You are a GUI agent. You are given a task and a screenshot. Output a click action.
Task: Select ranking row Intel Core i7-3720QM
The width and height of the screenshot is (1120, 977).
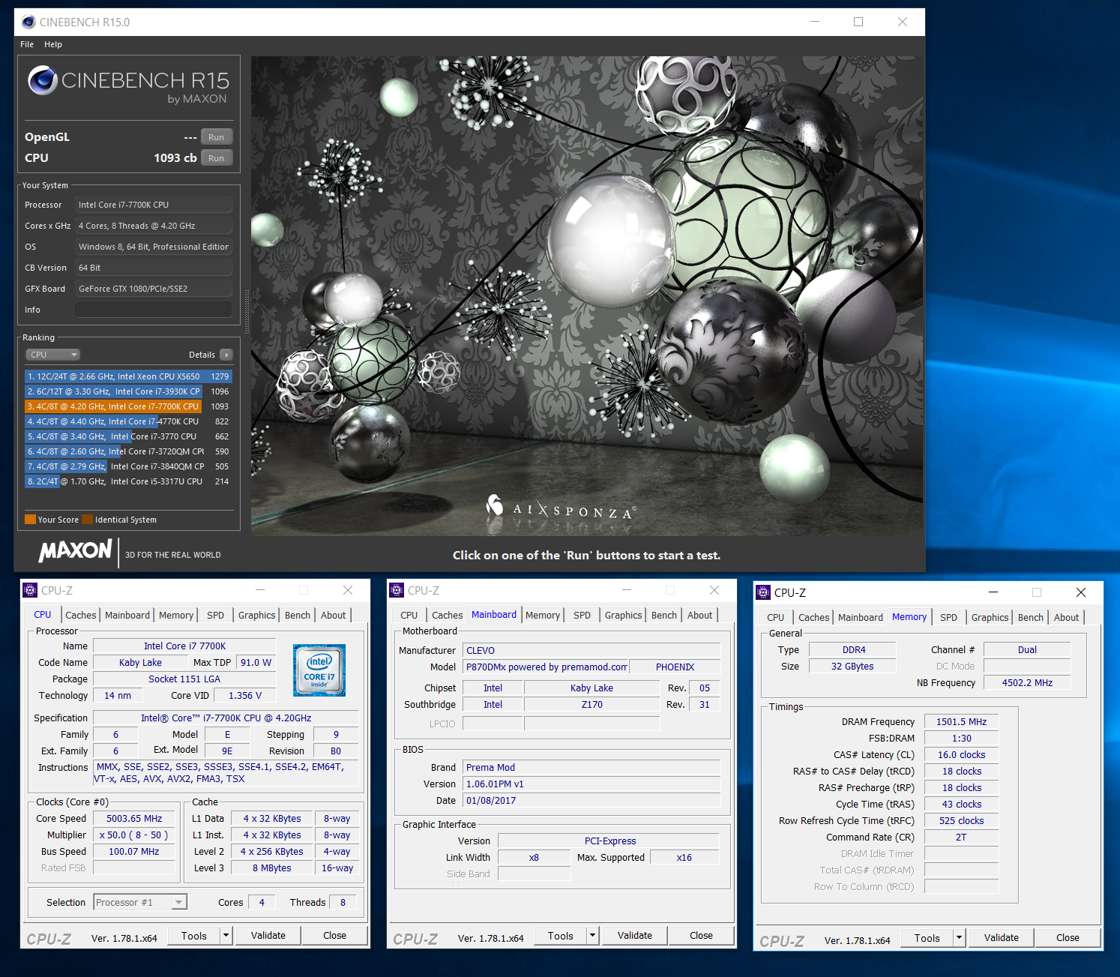click(x=128, y=451)
